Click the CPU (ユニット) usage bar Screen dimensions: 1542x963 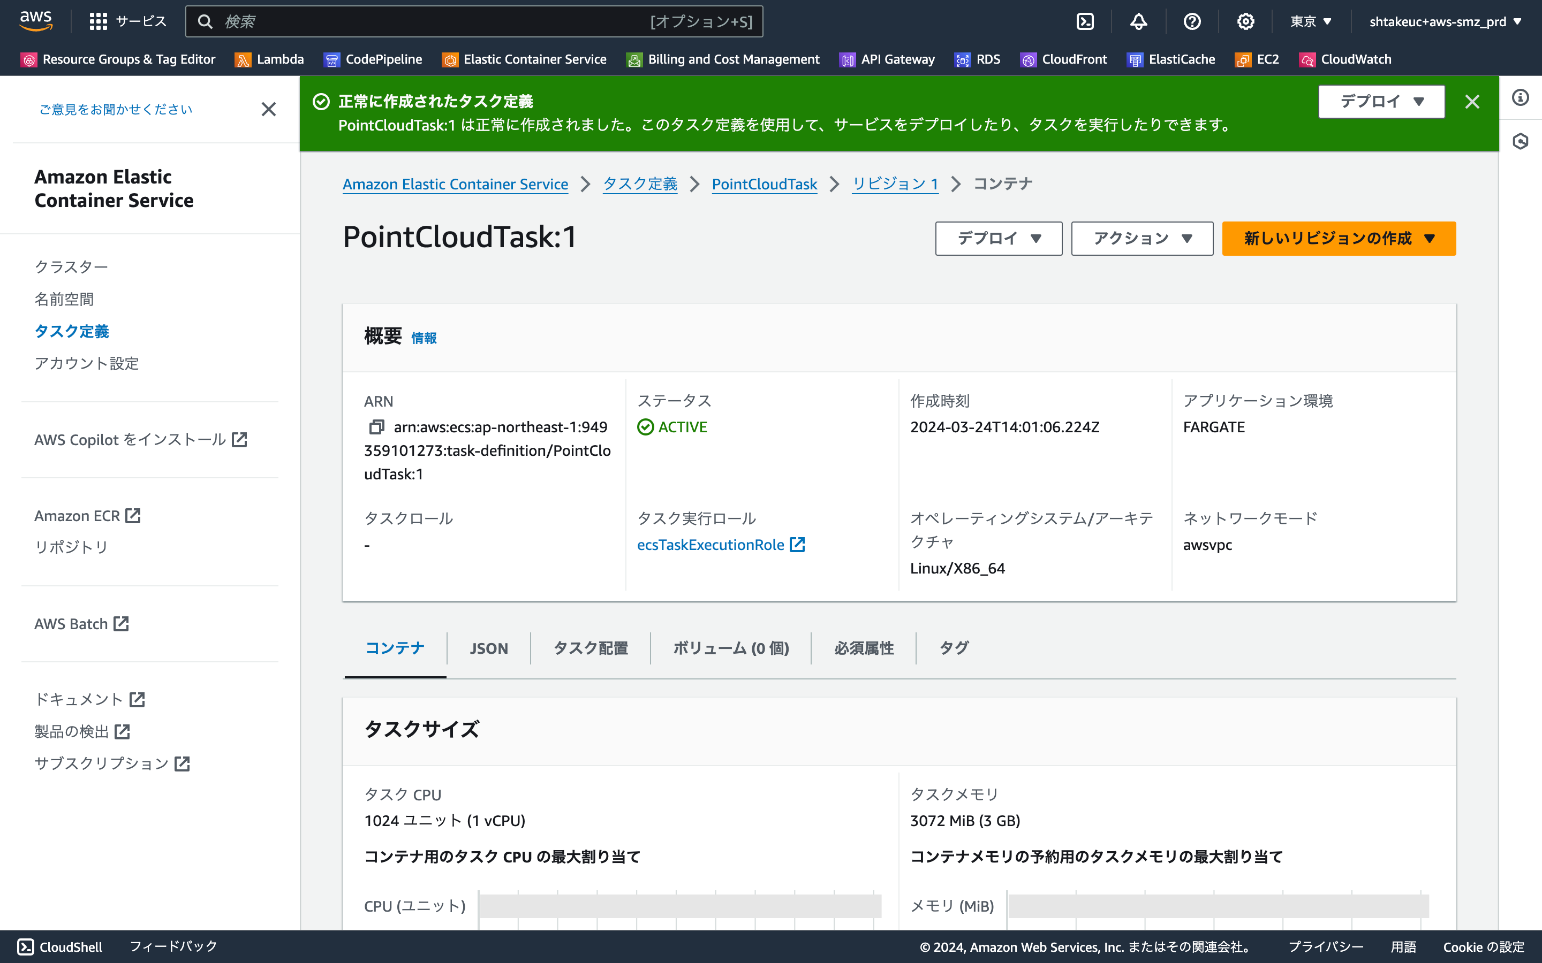tap(681, 906)
